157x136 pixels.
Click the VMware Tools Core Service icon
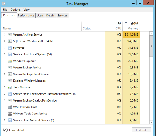(x=10, y=114)
